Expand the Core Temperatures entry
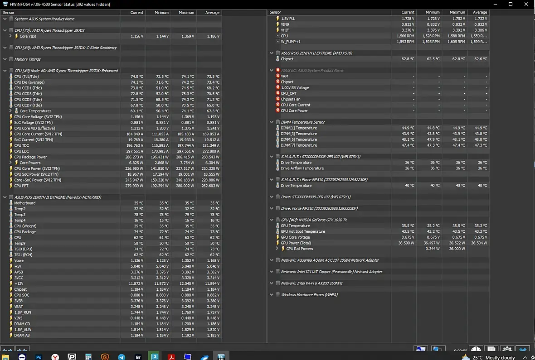This screenshot has width=535, height=360. pyautogui.click(x=10, y=111)
